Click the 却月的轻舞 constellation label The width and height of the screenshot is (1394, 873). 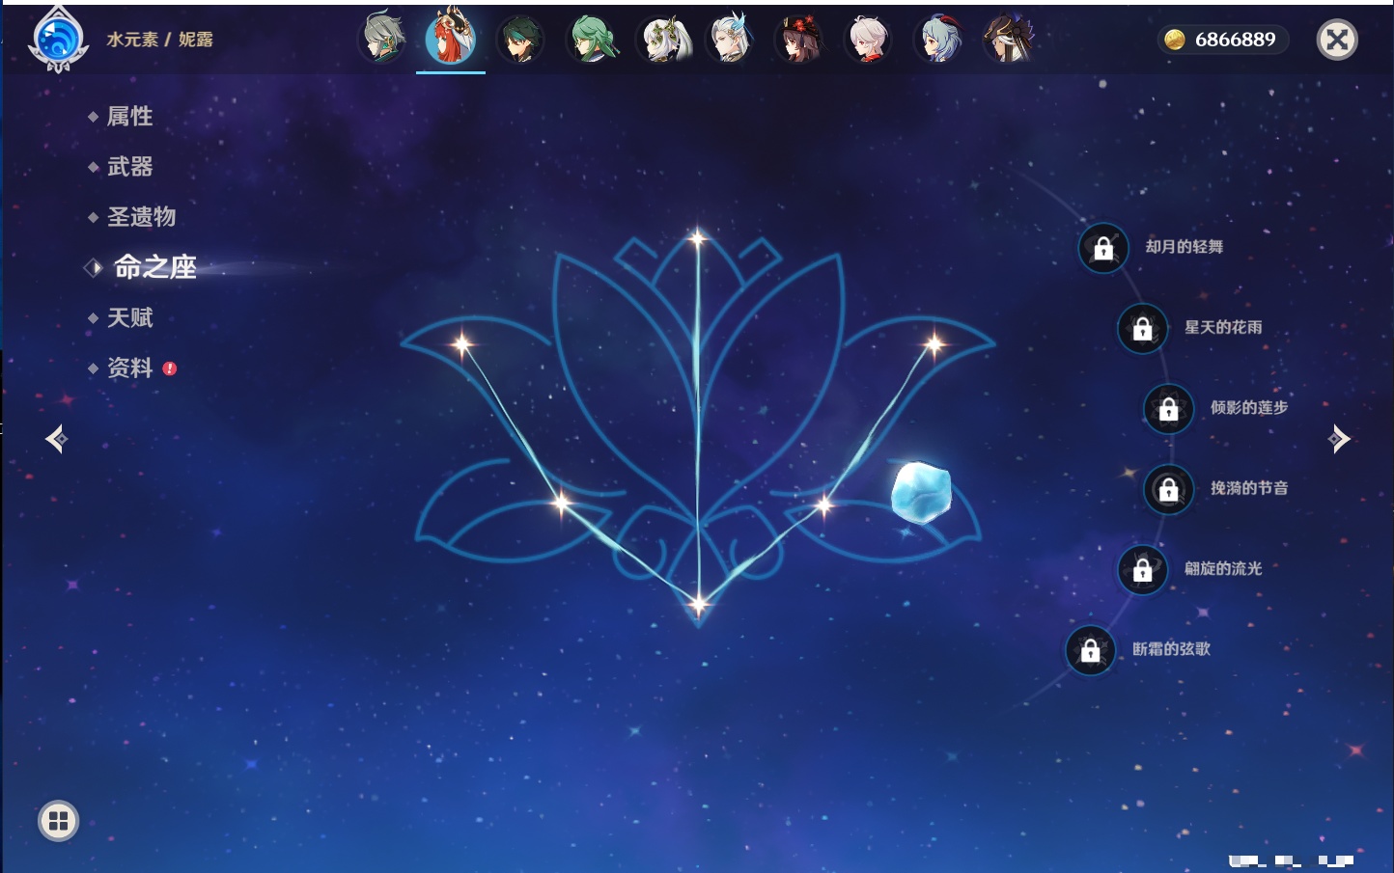click(1185, 247)
